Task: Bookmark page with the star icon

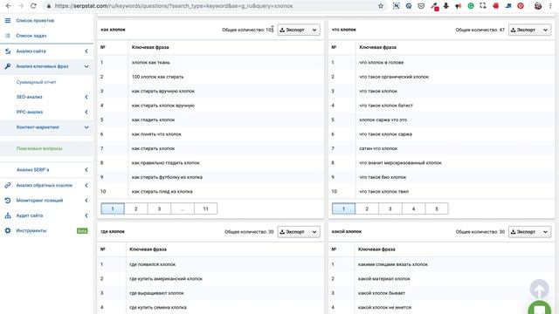Action: tap(381, 6)
